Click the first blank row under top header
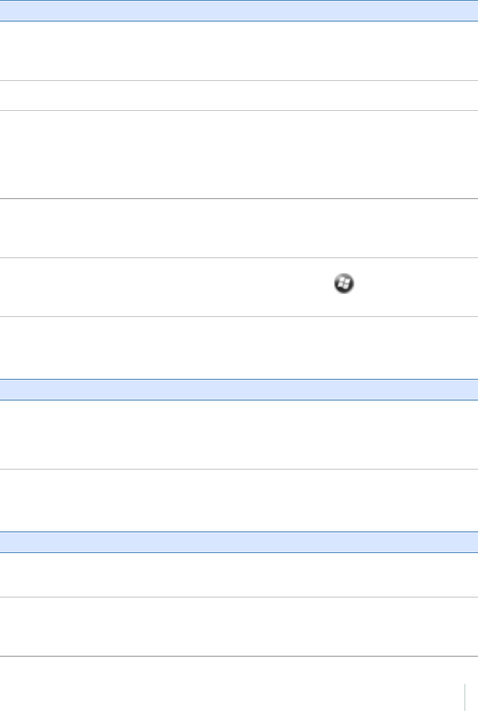The height and width of the screenshot is (713, 478). (239, 51)
